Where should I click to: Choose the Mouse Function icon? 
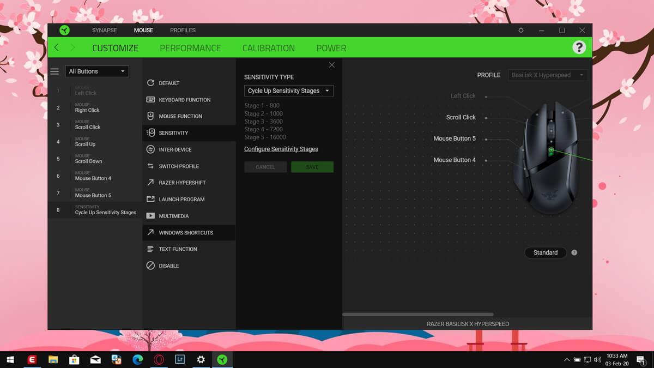tap(150, 116)
